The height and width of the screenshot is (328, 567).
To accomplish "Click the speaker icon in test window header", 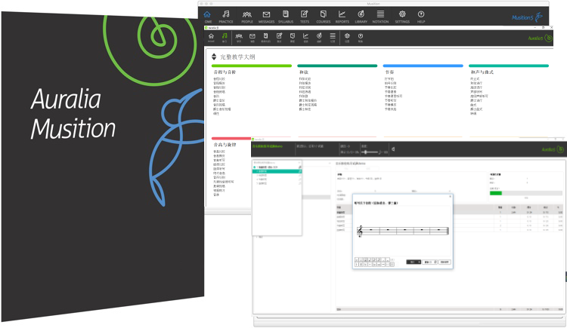I will click(393, 149).
